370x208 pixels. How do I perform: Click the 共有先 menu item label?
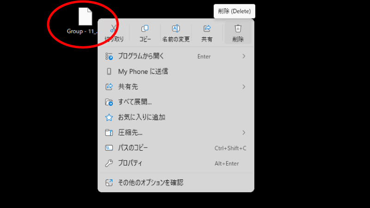pyautogui.click(x=128, y=87)
